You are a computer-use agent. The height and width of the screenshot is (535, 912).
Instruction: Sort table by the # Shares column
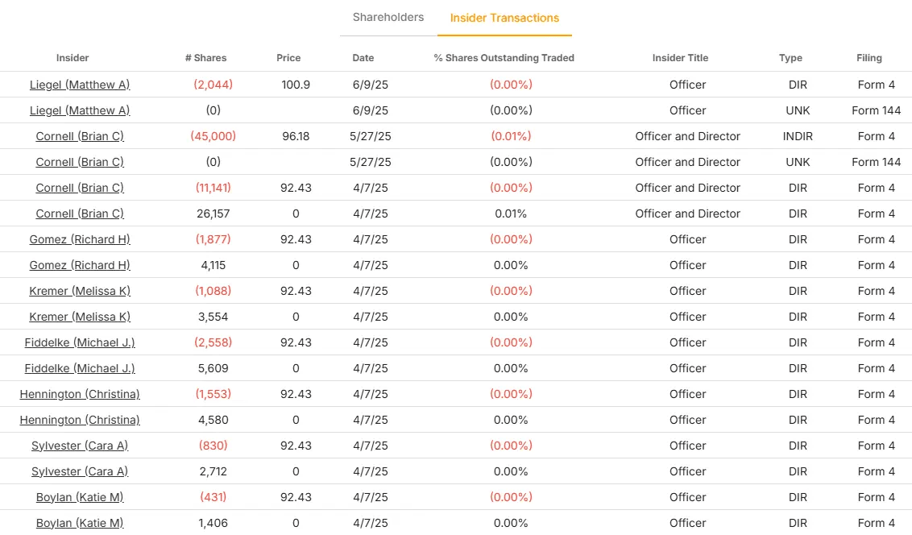coord(205,58)
